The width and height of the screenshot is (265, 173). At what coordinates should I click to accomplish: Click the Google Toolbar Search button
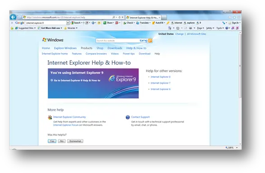coord(77,23)
